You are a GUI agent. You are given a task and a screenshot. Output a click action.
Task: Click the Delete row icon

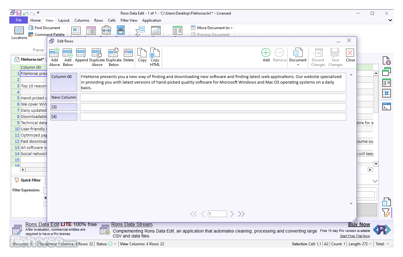pyautogui.click(x=128, y=52)
